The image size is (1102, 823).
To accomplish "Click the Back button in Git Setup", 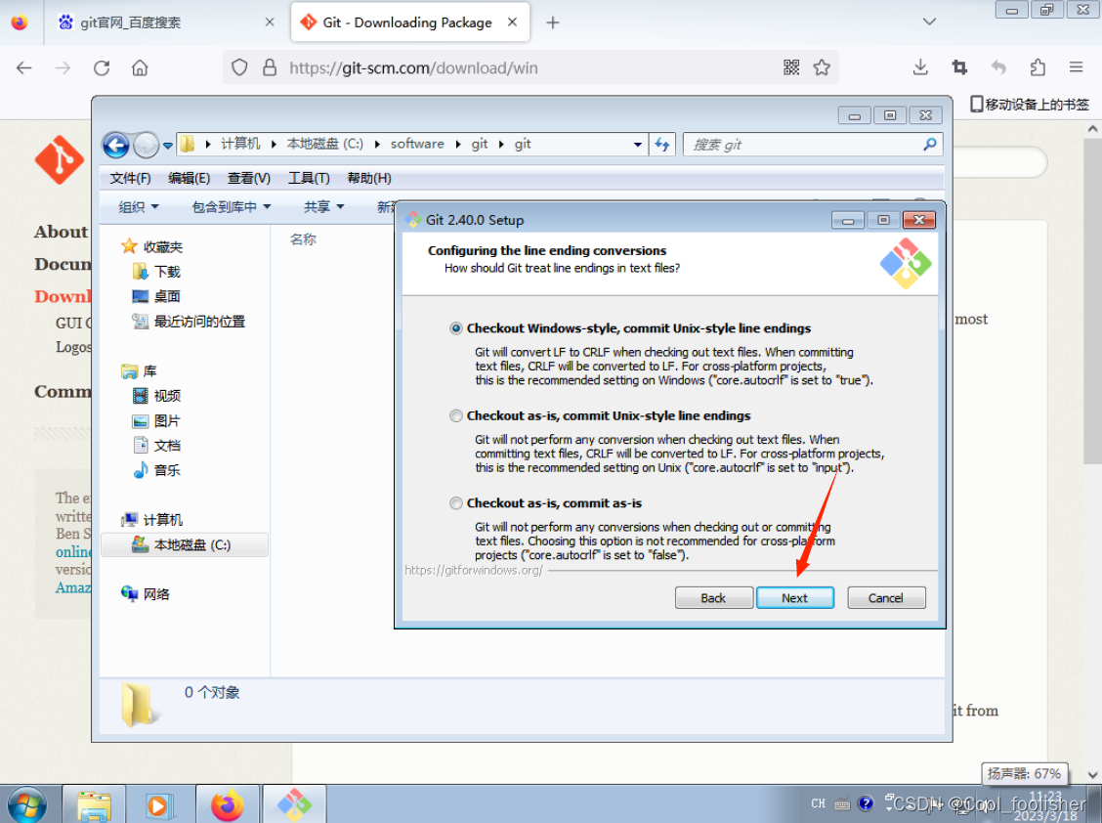I will 713,598.
